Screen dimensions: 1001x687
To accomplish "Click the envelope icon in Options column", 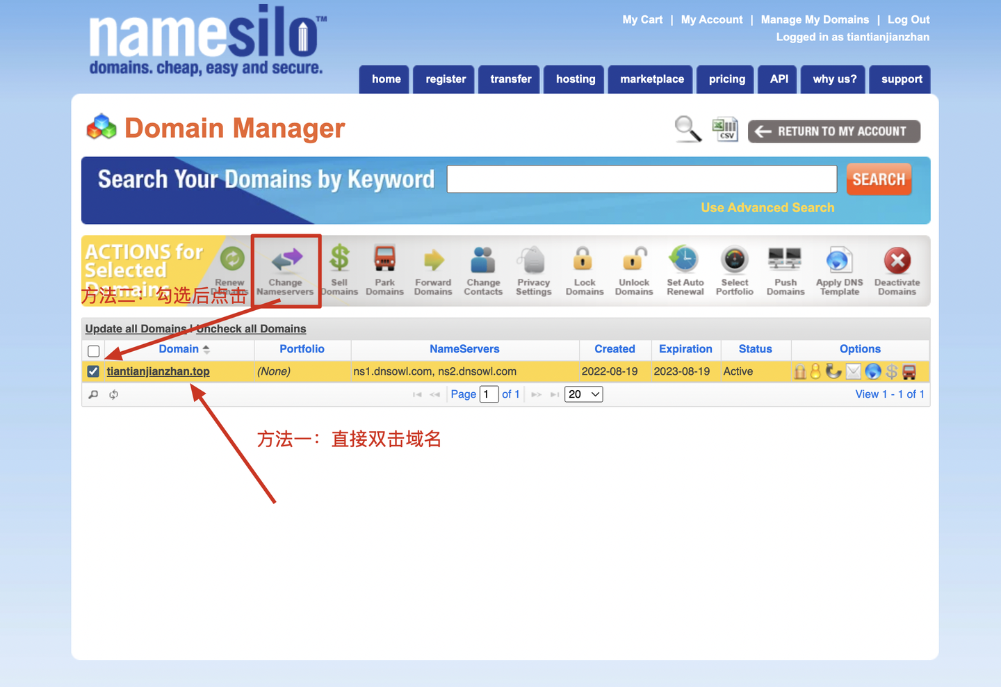I will click(x=854, y=371).
